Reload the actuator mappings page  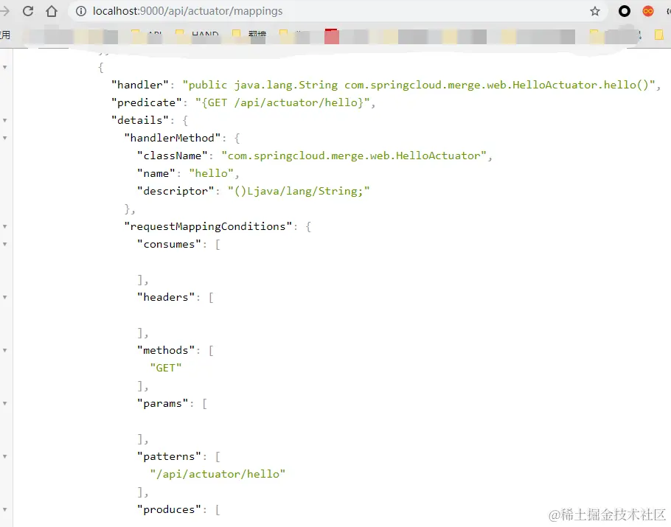[28, 11]
